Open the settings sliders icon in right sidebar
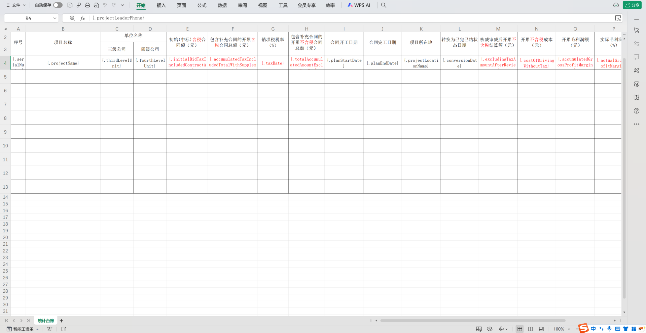Screen dimensions: 646x333 pos(637,44)
